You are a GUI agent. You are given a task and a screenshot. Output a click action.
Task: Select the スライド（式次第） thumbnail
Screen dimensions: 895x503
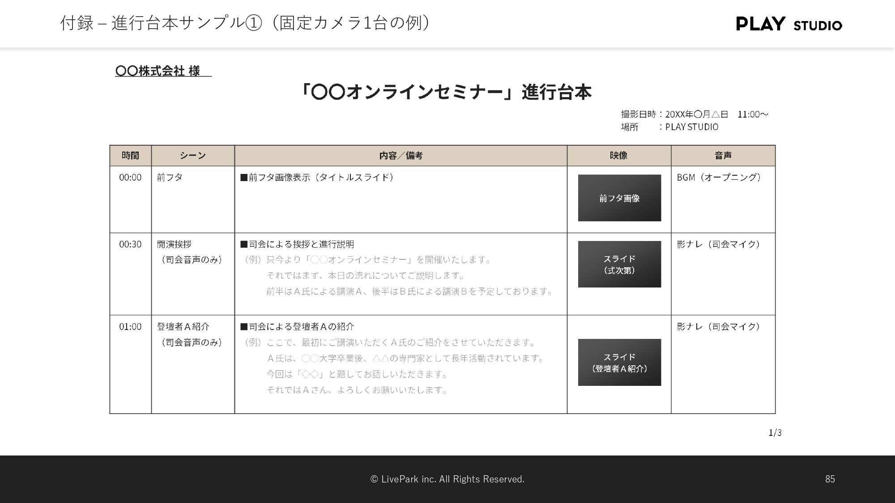click(x=619, y=264)
